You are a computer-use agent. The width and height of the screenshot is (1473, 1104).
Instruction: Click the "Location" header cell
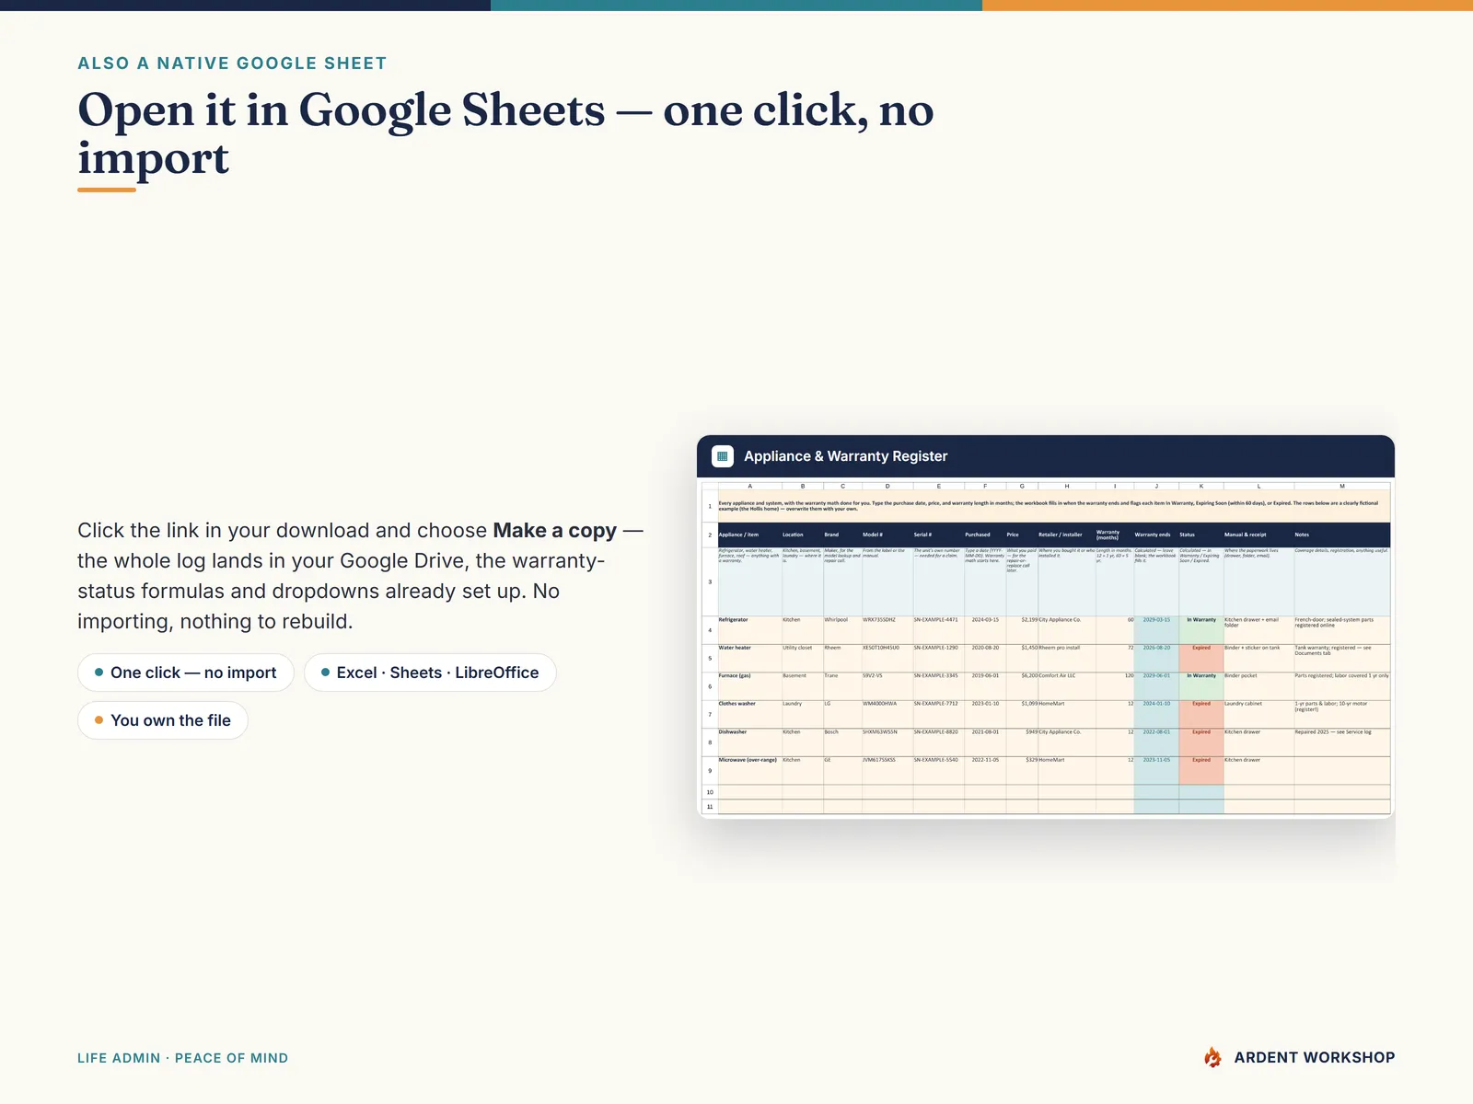point(802,535)
